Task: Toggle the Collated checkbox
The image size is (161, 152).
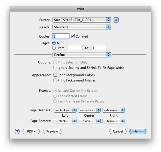Action: [73, 36]
